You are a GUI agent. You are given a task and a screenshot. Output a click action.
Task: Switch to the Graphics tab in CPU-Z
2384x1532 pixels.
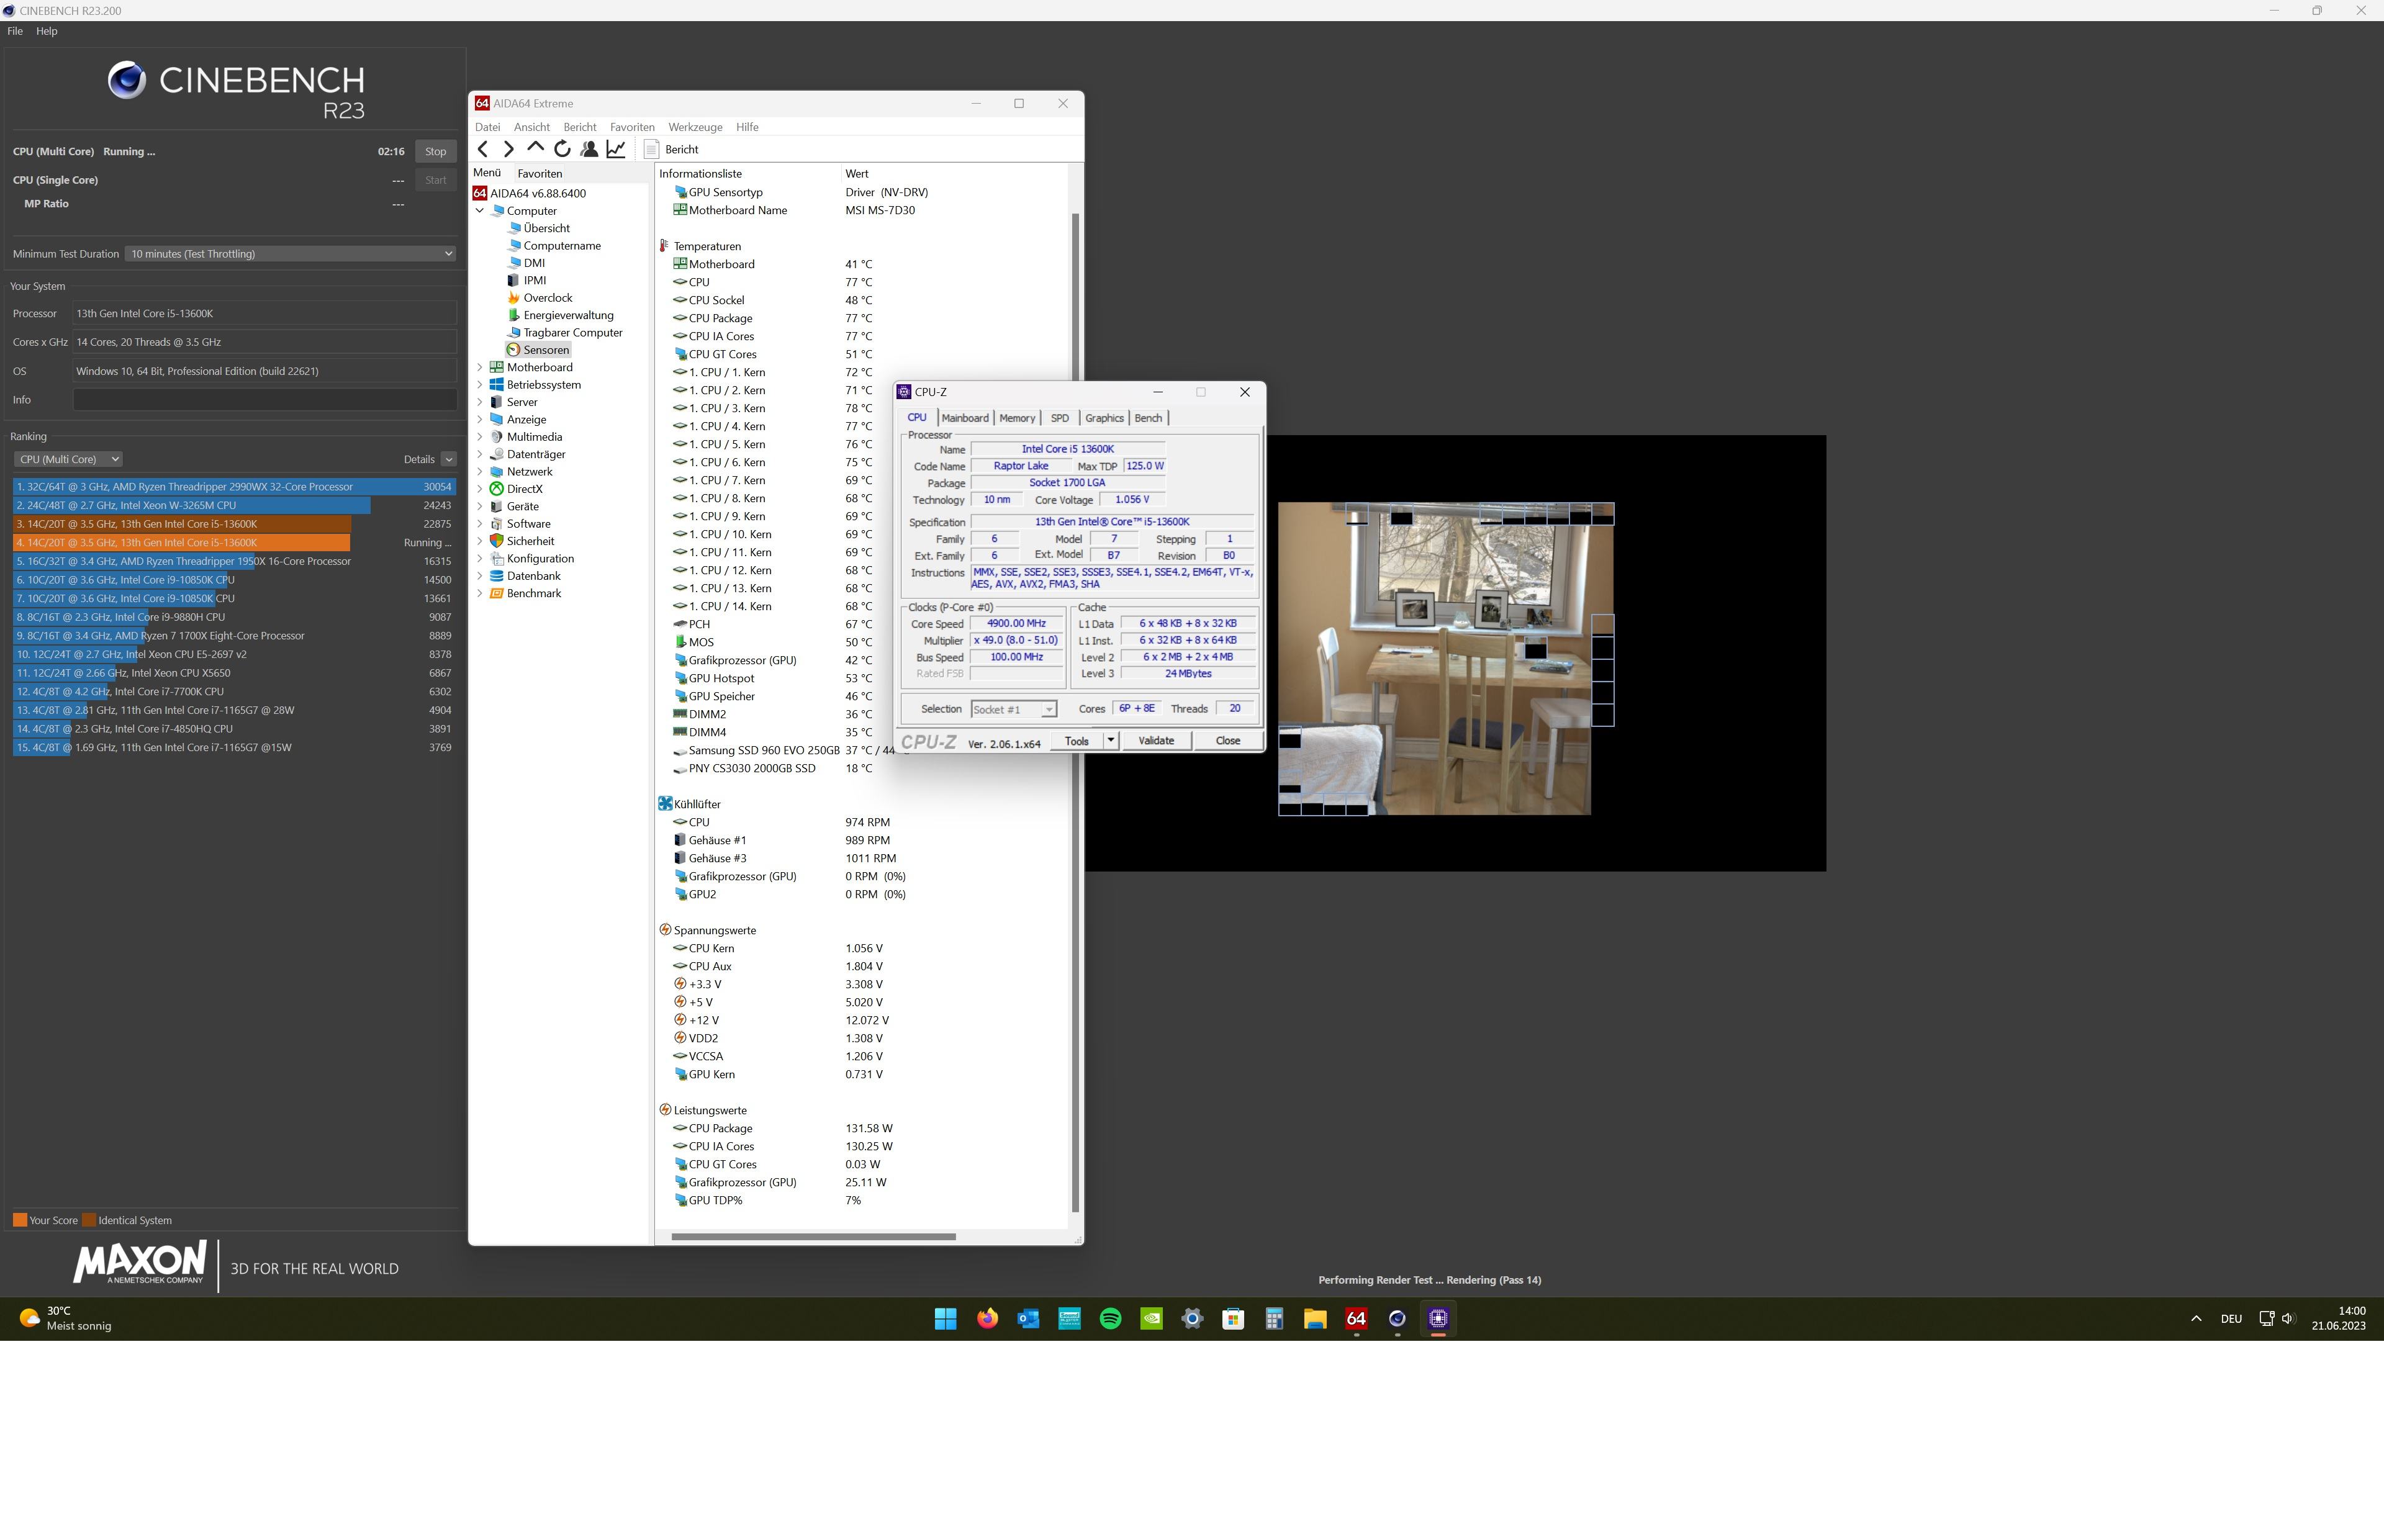pos(1103,418)
